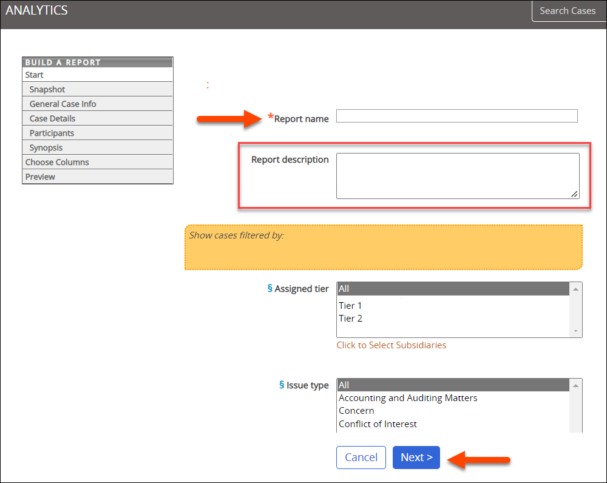607x483 pixels.
Task: Go to Choose Columns step
Action: 57,162
